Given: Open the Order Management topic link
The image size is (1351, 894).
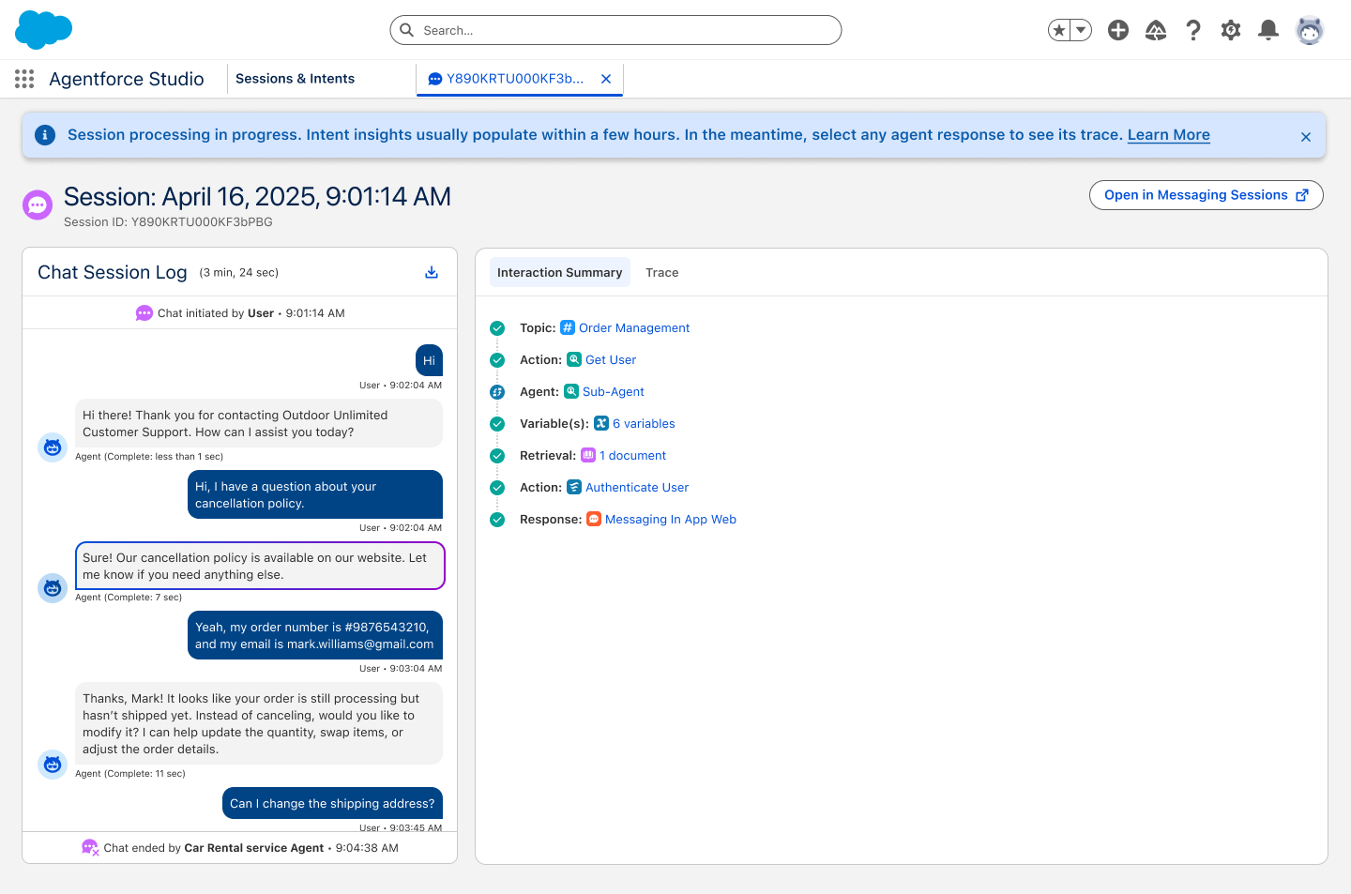Looking at the screenshot, I should coord(634,328).
